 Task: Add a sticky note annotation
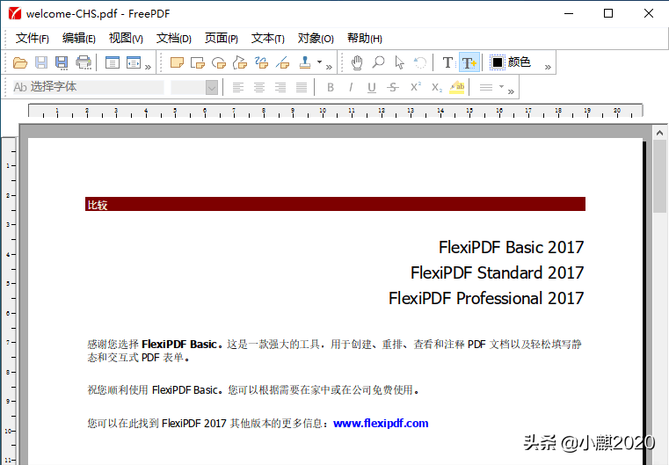pos(177,62)
